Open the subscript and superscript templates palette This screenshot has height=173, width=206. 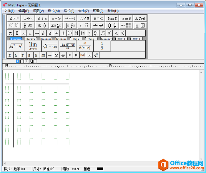pos(42,25)
